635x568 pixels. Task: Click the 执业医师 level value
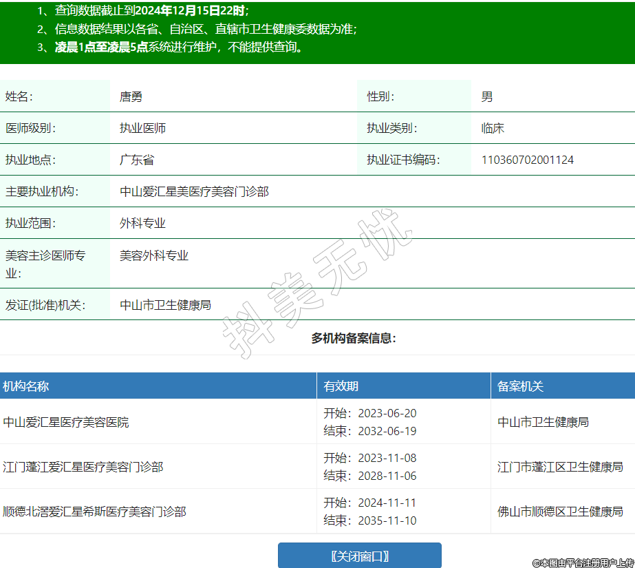coord(142,128)
